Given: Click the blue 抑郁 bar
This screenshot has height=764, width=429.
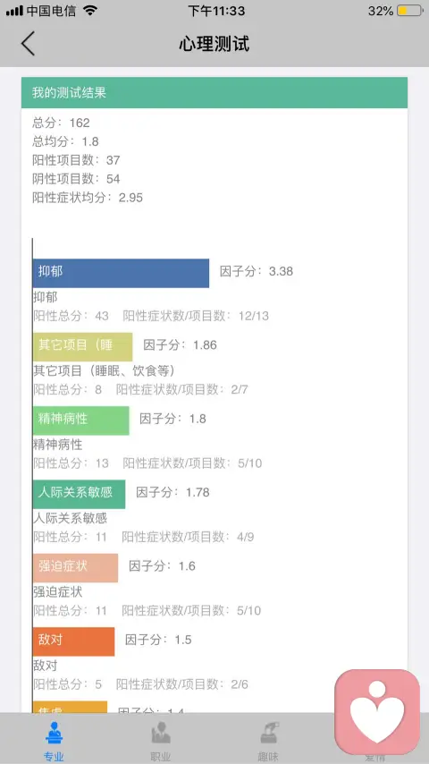Looking at the screenshot, I should coord(121,273).
